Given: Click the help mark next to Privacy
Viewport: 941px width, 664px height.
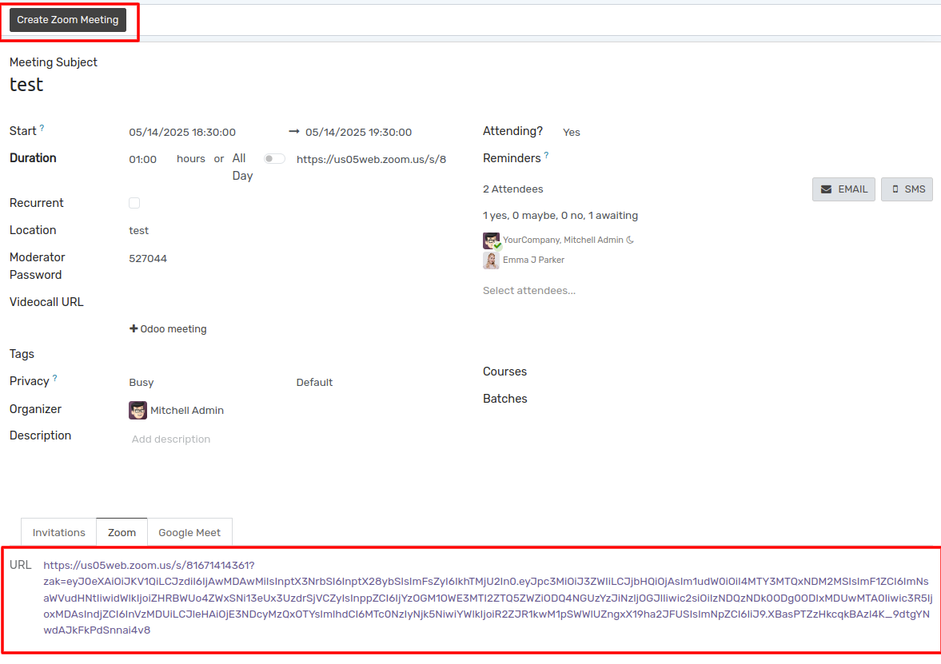Looking at the screenshot, I should click(x=54, y=379).
